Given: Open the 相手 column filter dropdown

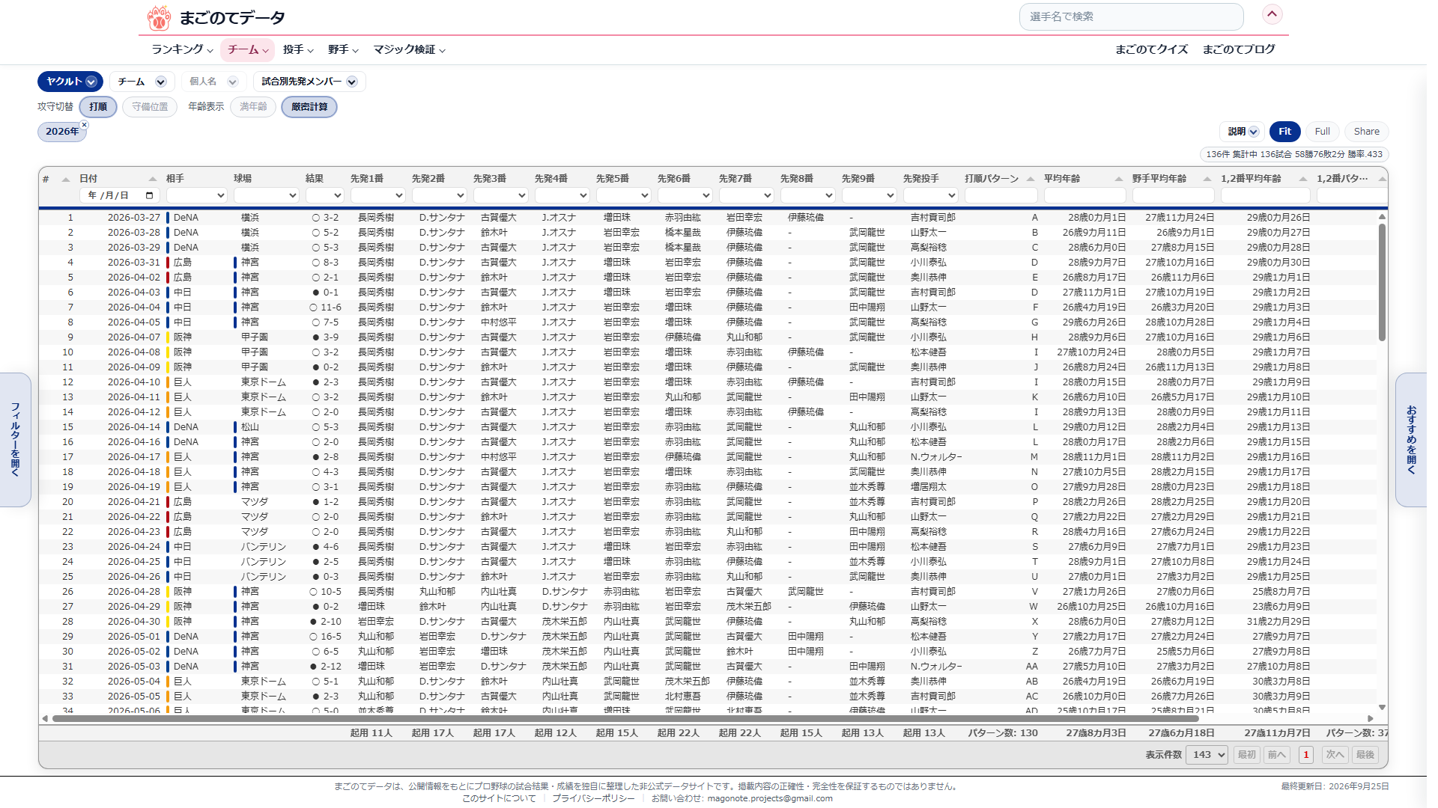Looking at the screenshot, I should pyautogui.click(x=196, y=195).
